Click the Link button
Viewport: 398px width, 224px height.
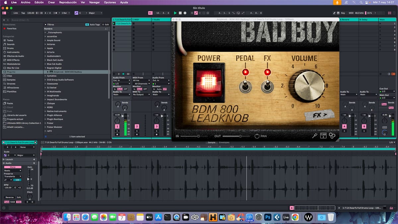(x=16, y=13)
